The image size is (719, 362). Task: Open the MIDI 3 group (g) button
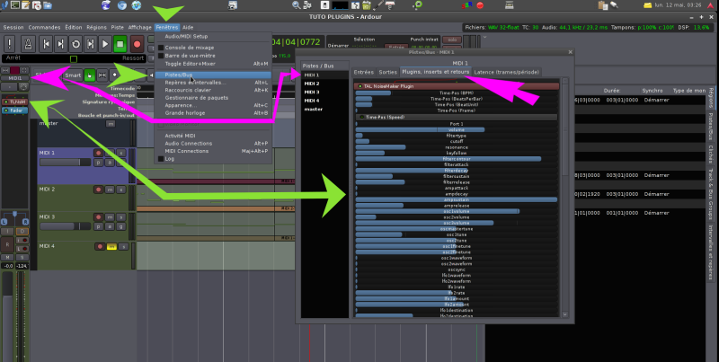tap(120, 226)
